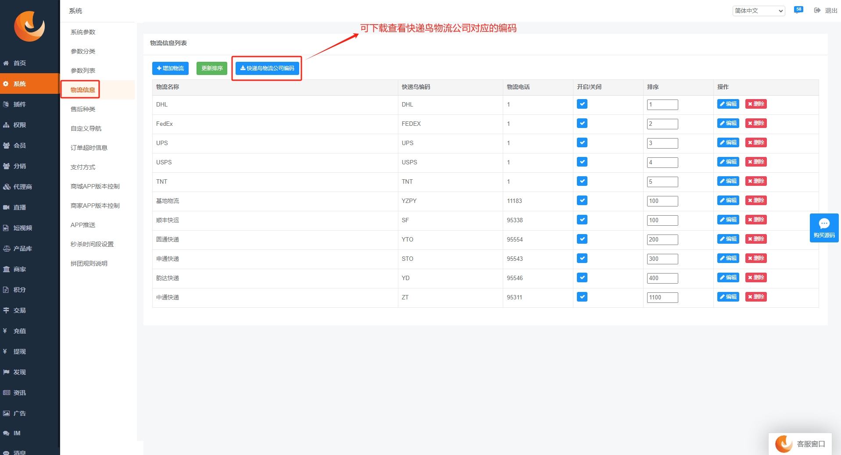841x455 pixels.
Task: Open 售后种类 in the submenu
Action: (83, 109)
